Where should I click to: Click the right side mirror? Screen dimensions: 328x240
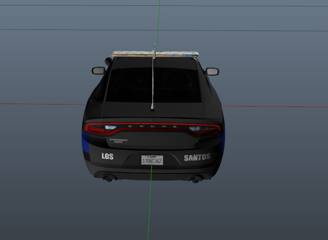coord(212,72)
